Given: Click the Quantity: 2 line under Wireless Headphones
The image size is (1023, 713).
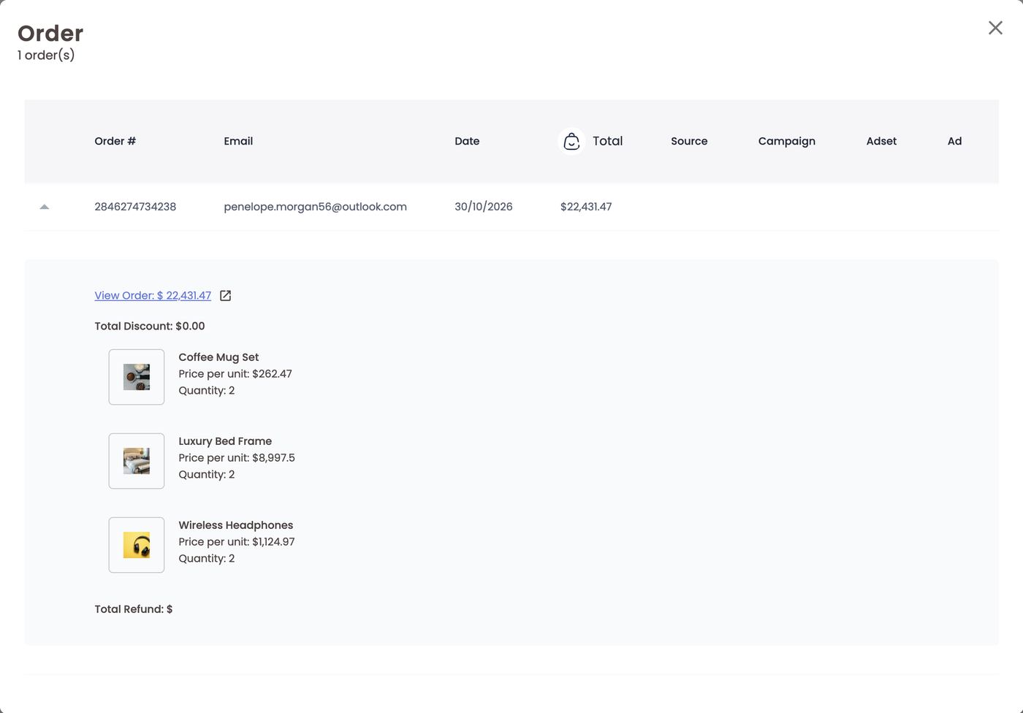Looking at the screenshot, I should pos(207,559).
